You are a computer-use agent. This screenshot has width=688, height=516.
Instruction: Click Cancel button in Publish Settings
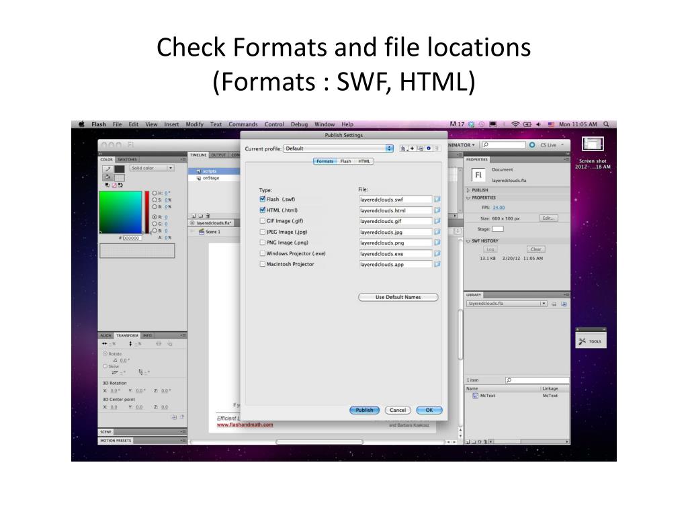coord(398,410)
